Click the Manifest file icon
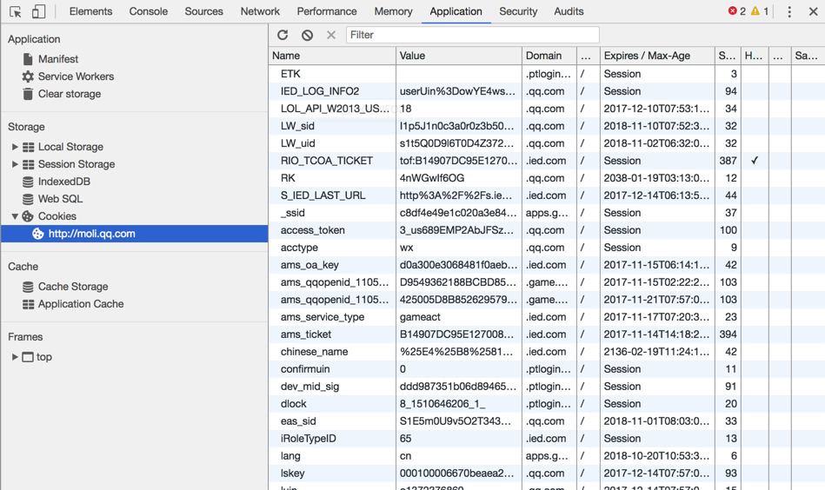 [28, 59]
